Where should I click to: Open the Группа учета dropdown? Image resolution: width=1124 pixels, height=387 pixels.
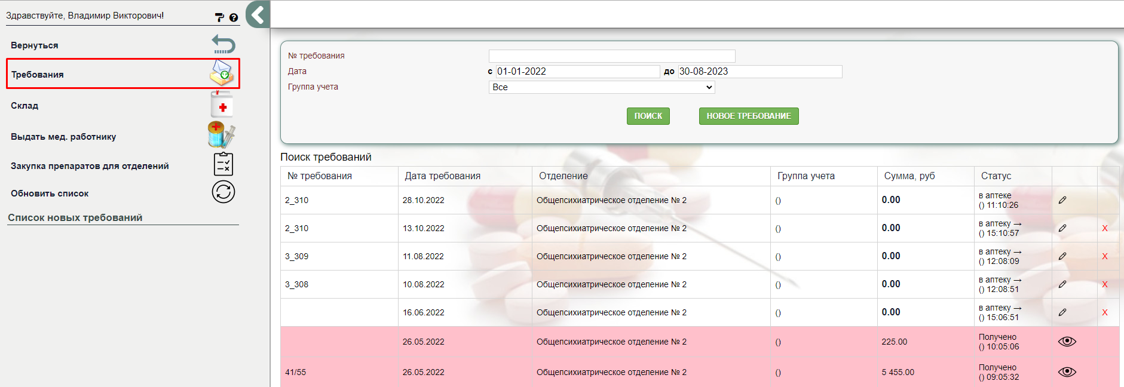click(602, 87)
